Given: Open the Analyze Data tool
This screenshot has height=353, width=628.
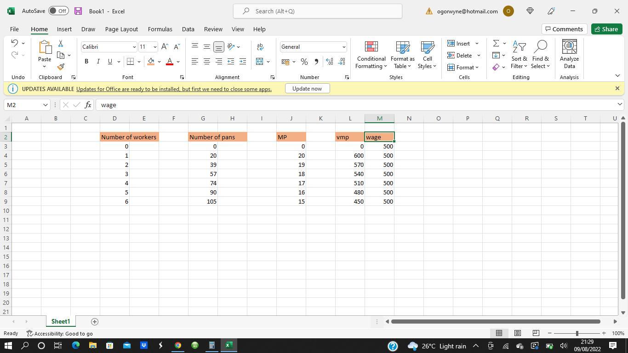Looking at the screenshot, I should pyautogui.click(x=569, y=55).
